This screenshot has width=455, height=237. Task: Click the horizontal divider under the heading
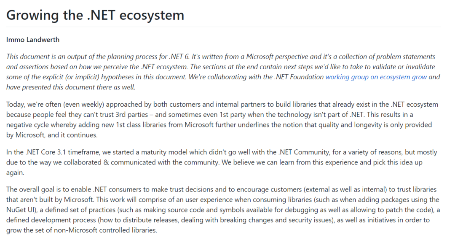(x=223, y=27)
